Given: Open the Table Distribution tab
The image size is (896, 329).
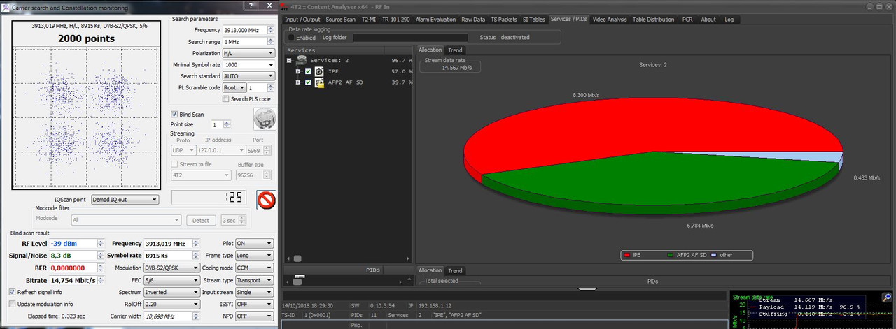Looking at the screenshot, I should [654, 20].
